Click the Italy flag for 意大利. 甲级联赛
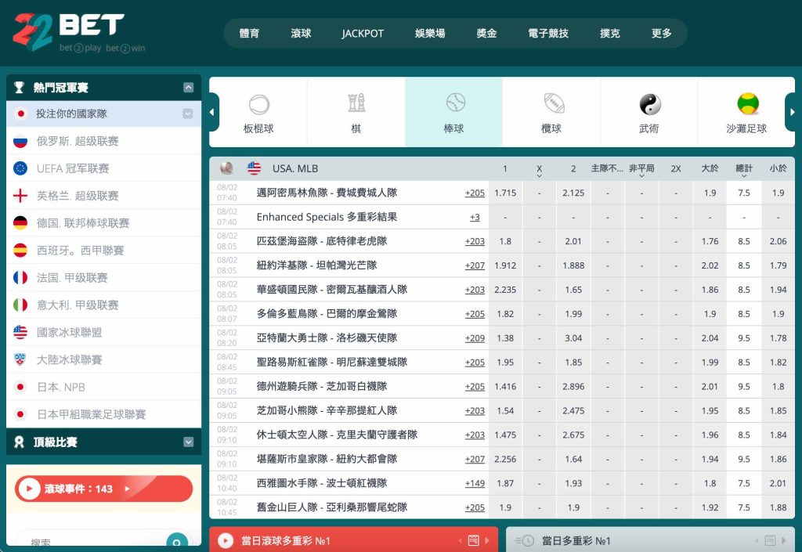Image resolution: width=802 pixels, height=552 pixels. tap(20, 305)
